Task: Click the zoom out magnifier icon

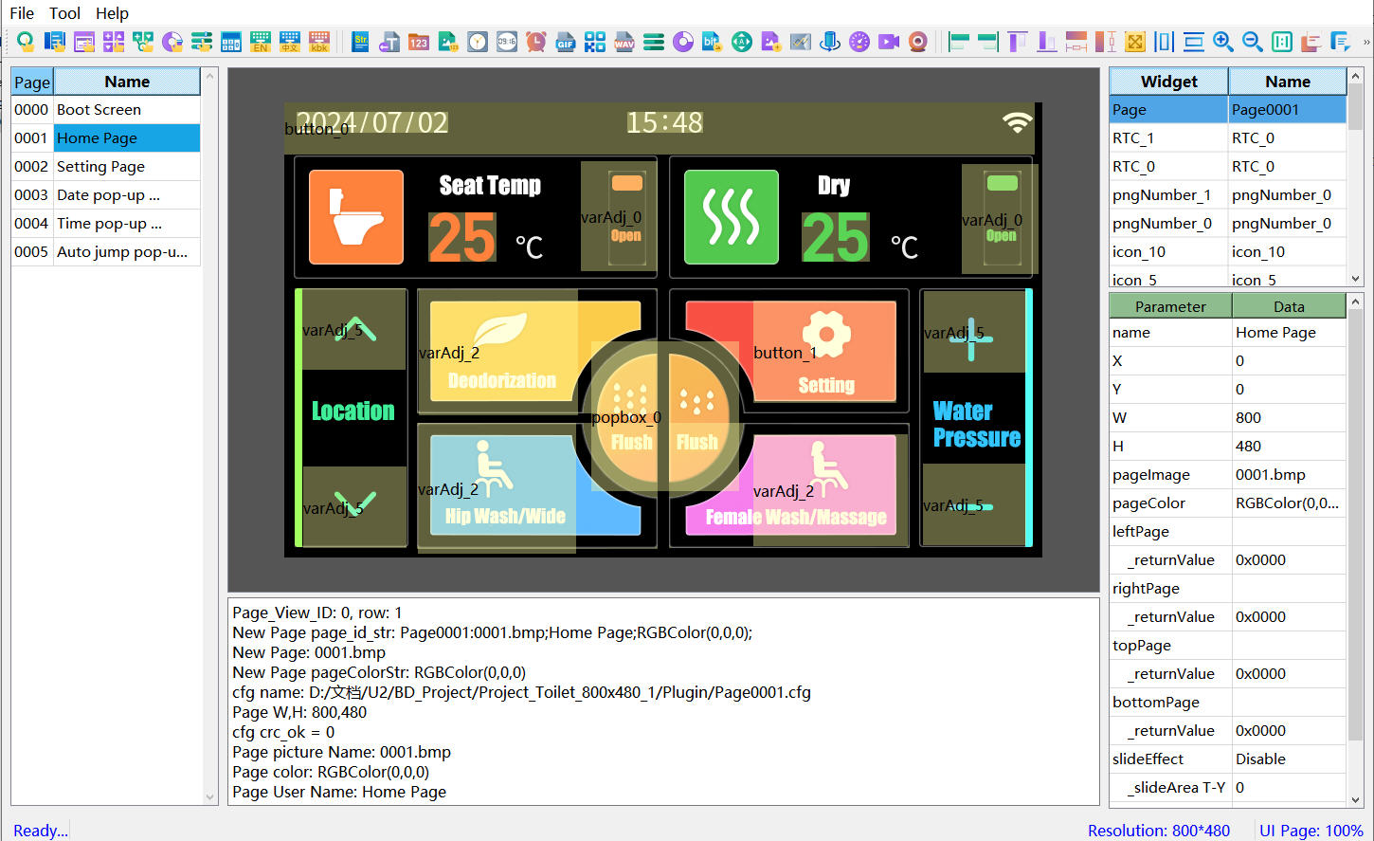Action: 1253,42
